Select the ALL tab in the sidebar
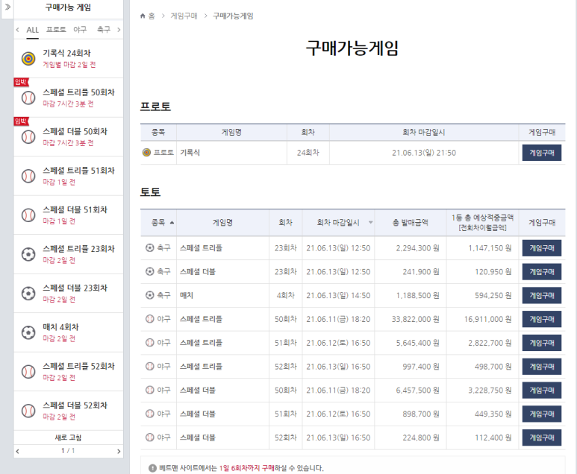Screen dimensions: 577x474 coord(32,30)
